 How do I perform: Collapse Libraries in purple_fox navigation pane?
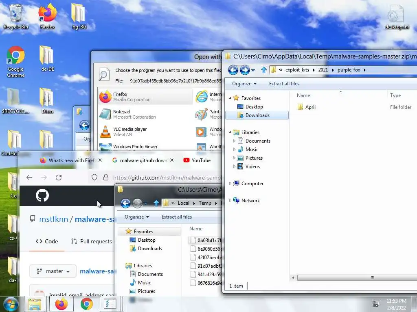pyautogui.click(x=230, y=132)
